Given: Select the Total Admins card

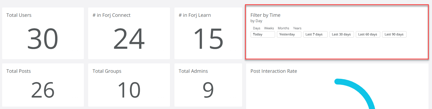Looking at the screenshot, I should tap(208, 85).
